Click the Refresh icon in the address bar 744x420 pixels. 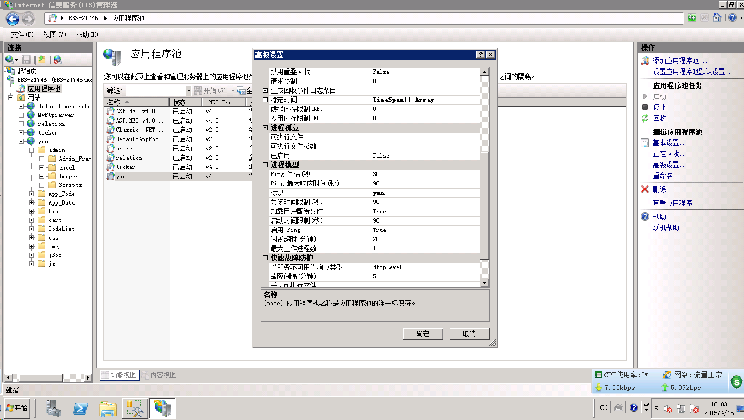[691, 17]
